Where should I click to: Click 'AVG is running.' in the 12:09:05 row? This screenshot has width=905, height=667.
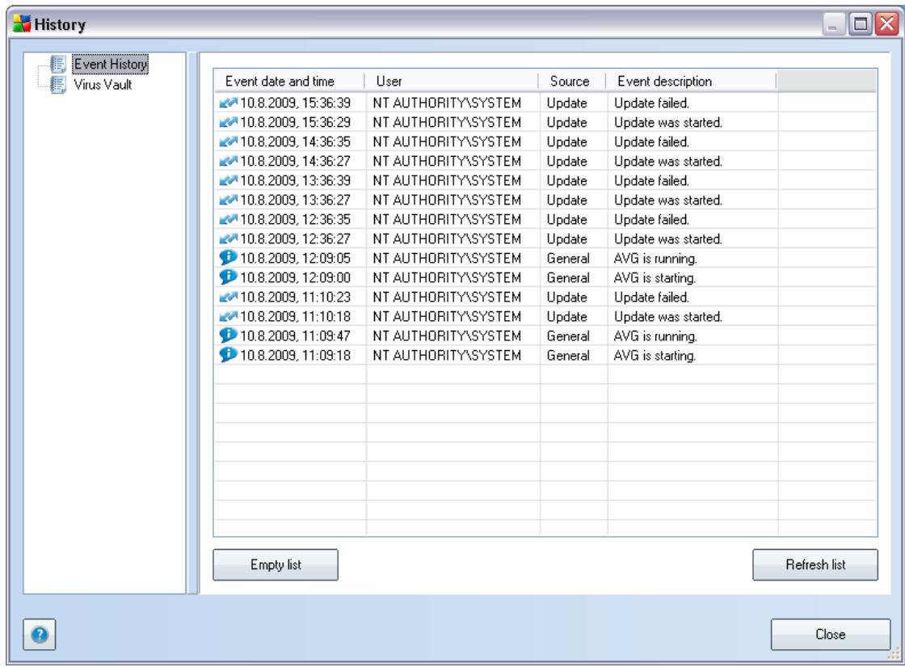click(655, 258)
